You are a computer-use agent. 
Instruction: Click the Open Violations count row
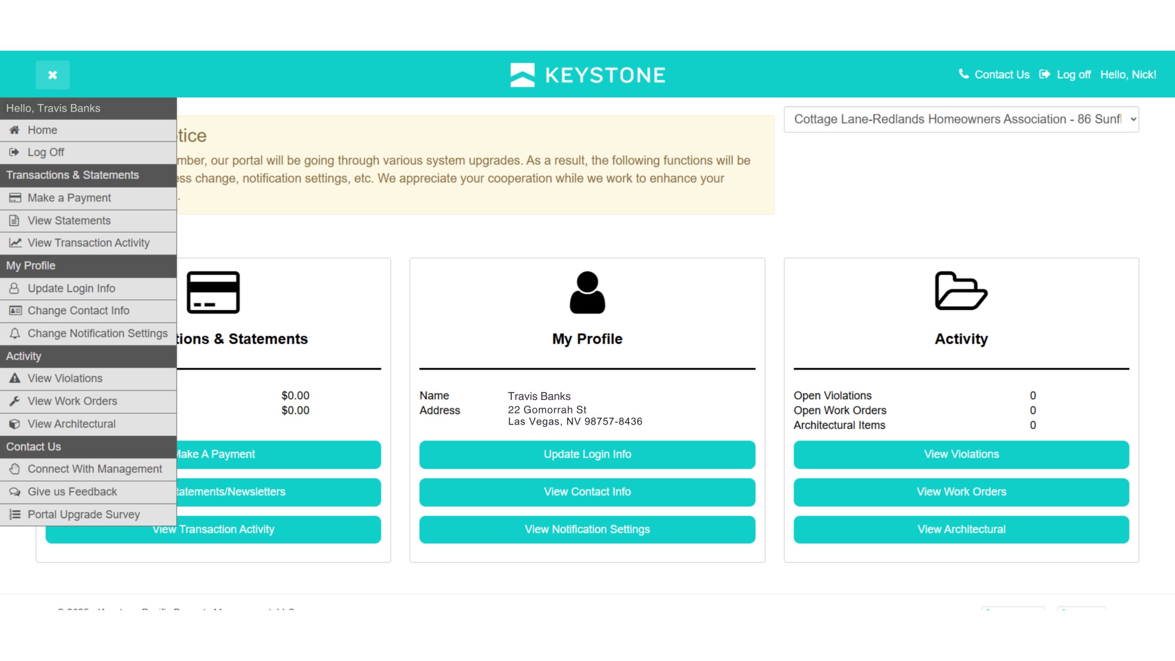coord(915,396)
